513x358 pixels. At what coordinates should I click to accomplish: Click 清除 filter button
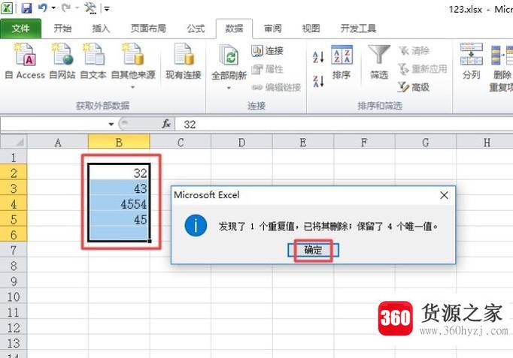click(414, 50)
